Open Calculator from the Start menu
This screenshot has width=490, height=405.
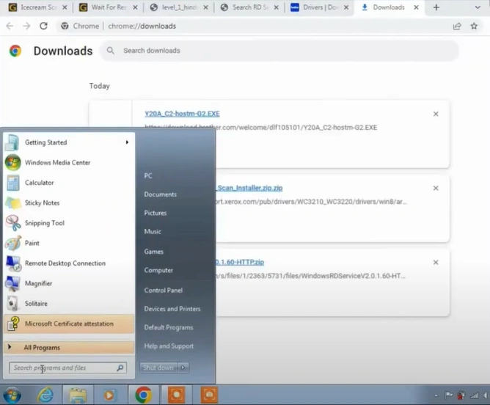click(x=39, y=183)
